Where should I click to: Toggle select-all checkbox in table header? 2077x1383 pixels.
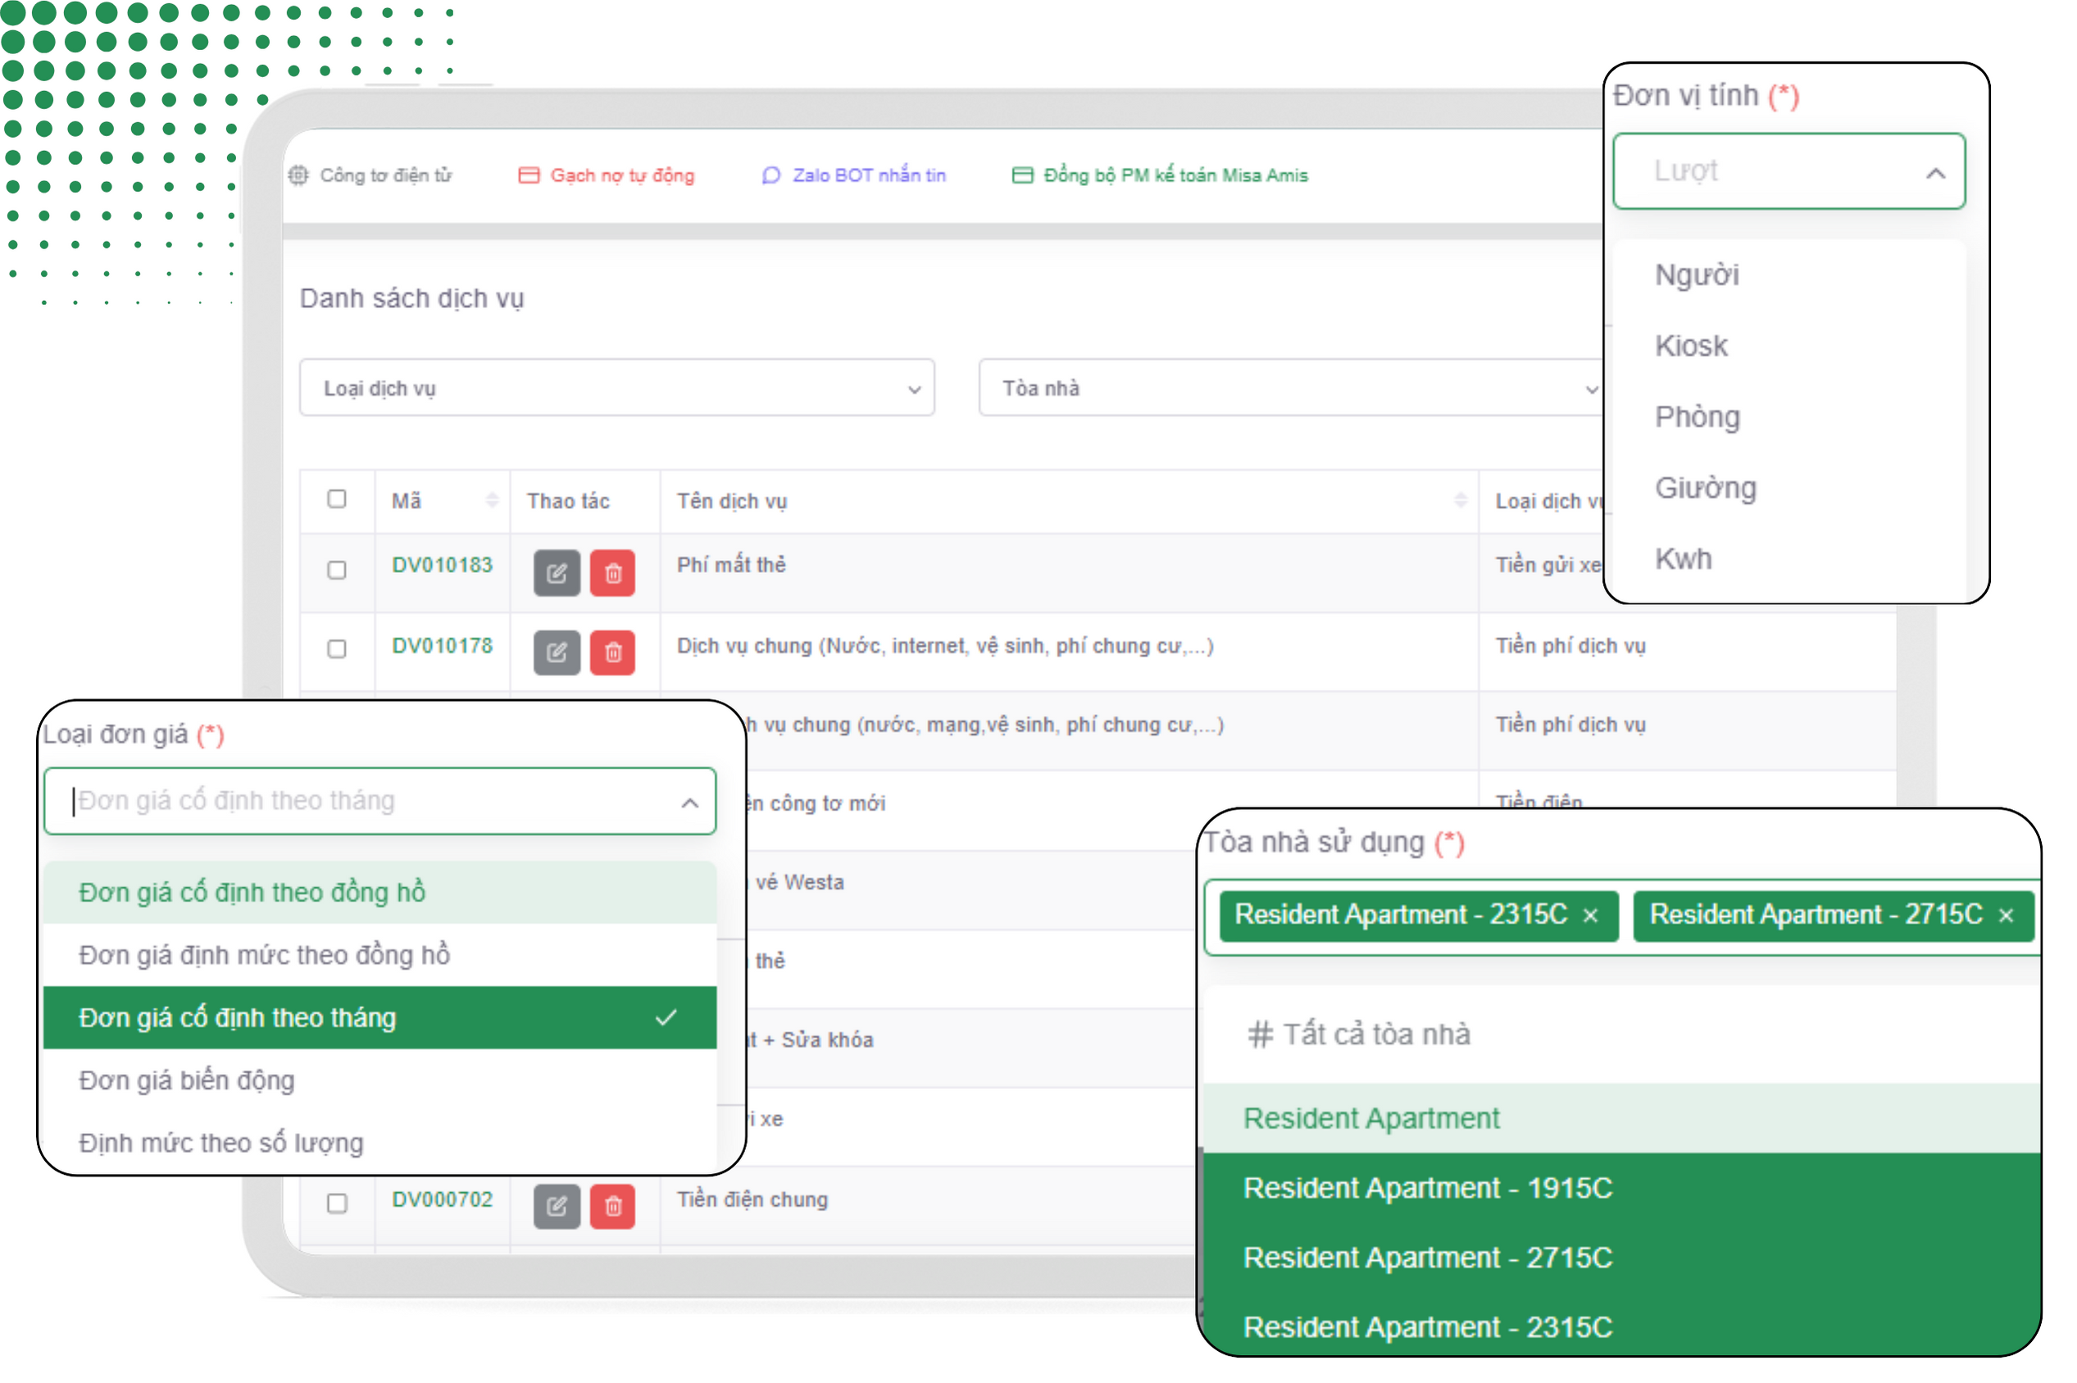click(337, 499)
